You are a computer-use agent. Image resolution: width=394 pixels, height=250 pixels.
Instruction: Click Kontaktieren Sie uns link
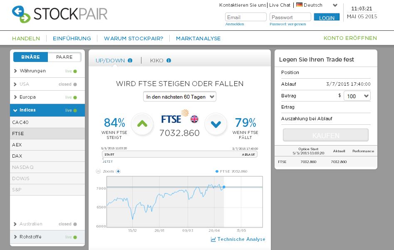(243, 5)
